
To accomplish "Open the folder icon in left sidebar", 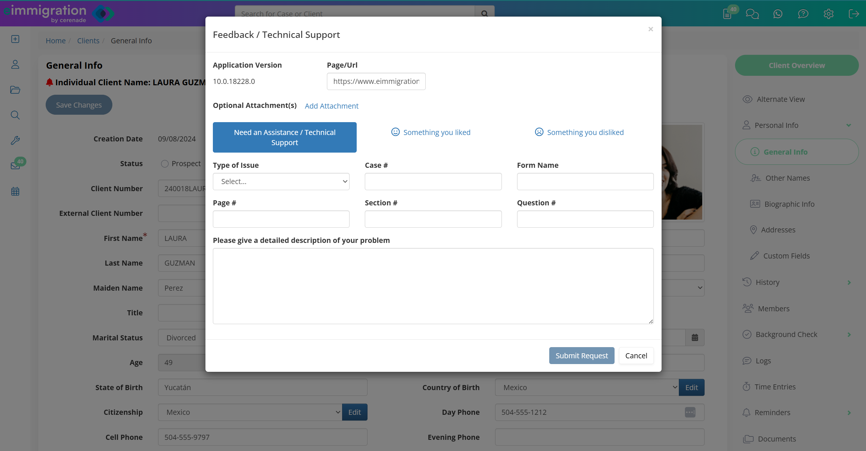I will pyautogui.click(x=15, y=90).
